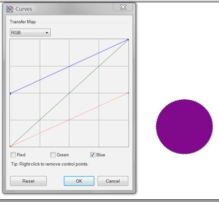
Task: Confirm curves with OK button
Action: click(x=79, y=181)
